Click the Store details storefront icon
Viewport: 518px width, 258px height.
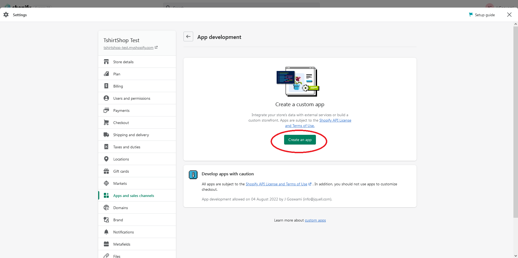106,62
